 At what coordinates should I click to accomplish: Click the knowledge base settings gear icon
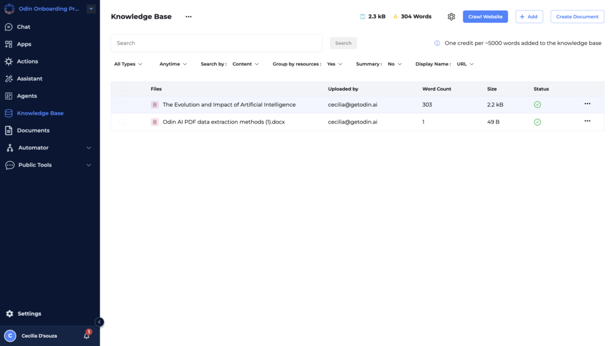451,16
